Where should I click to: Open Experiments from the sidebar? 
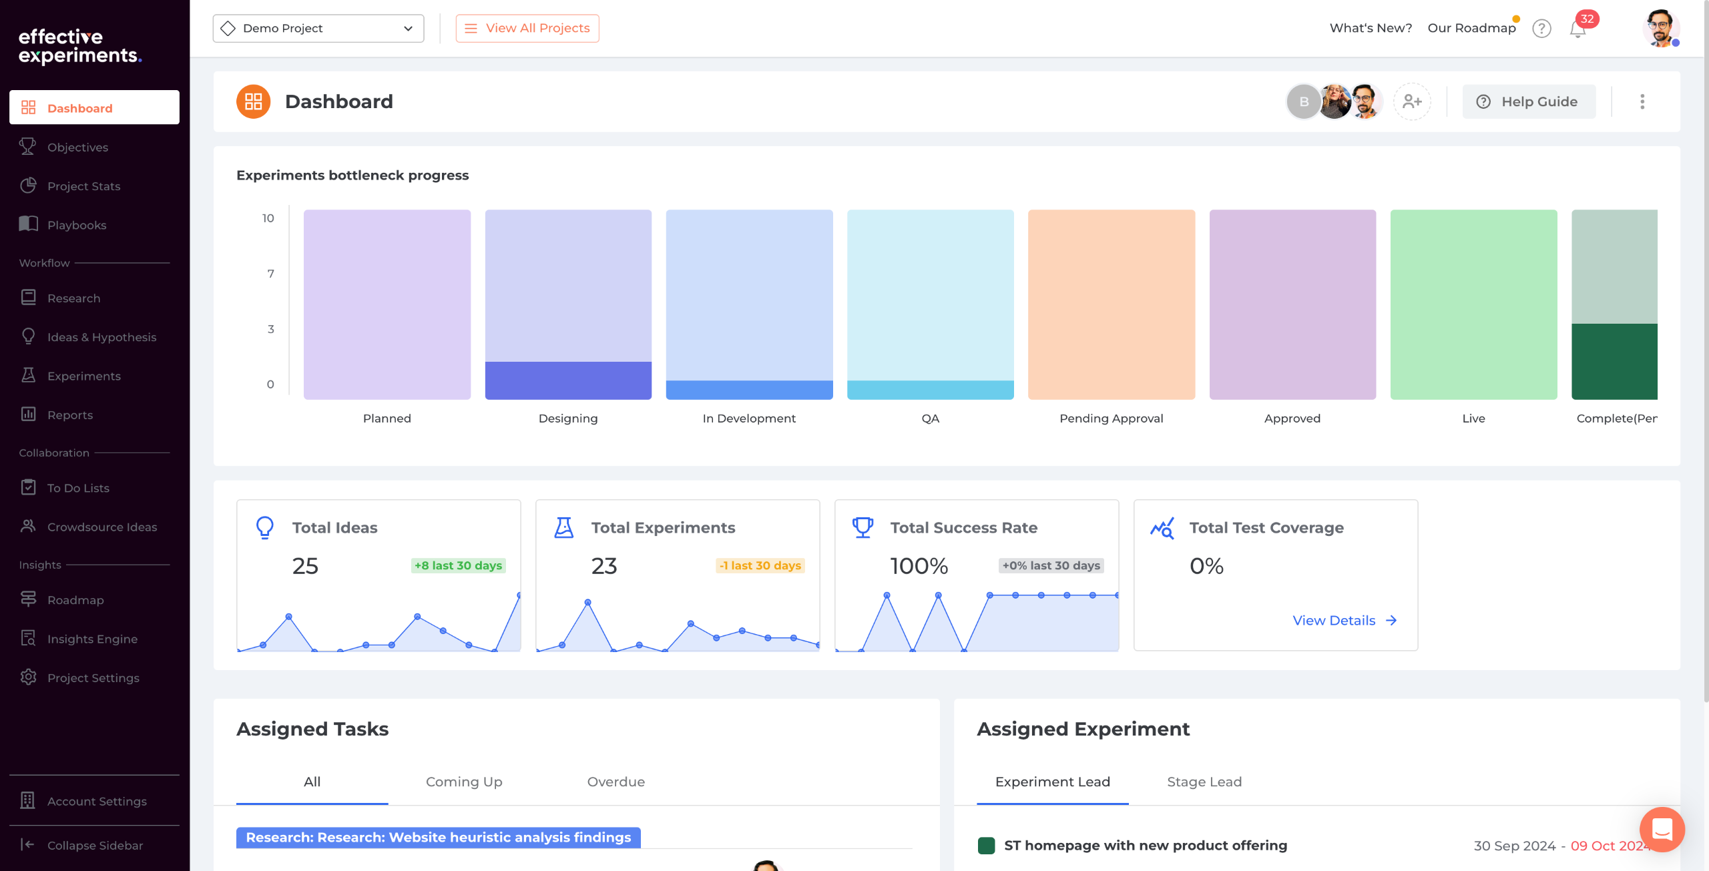tap(83, 376)
